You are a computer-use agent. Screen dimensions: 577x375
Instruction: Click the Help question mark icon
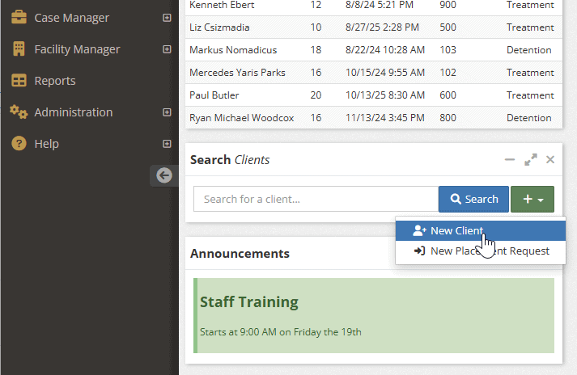[19, 144]
